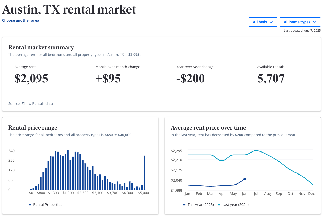
Task: Click the Rental market summary heading
Action: (x=41, y=47)
